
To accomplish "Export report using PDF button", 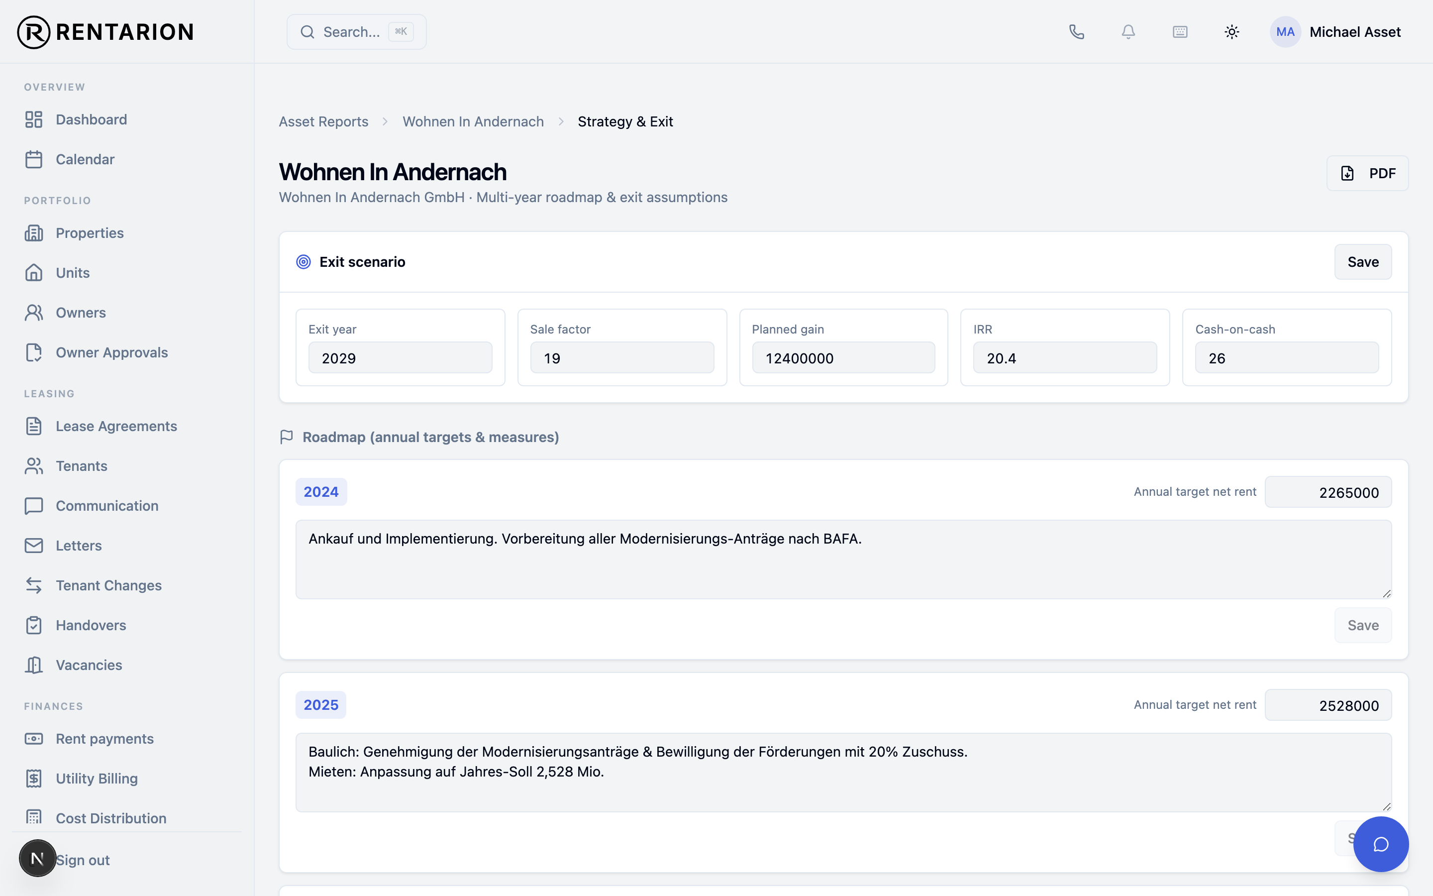I will pyautogui.click(x=1367, y=173).
